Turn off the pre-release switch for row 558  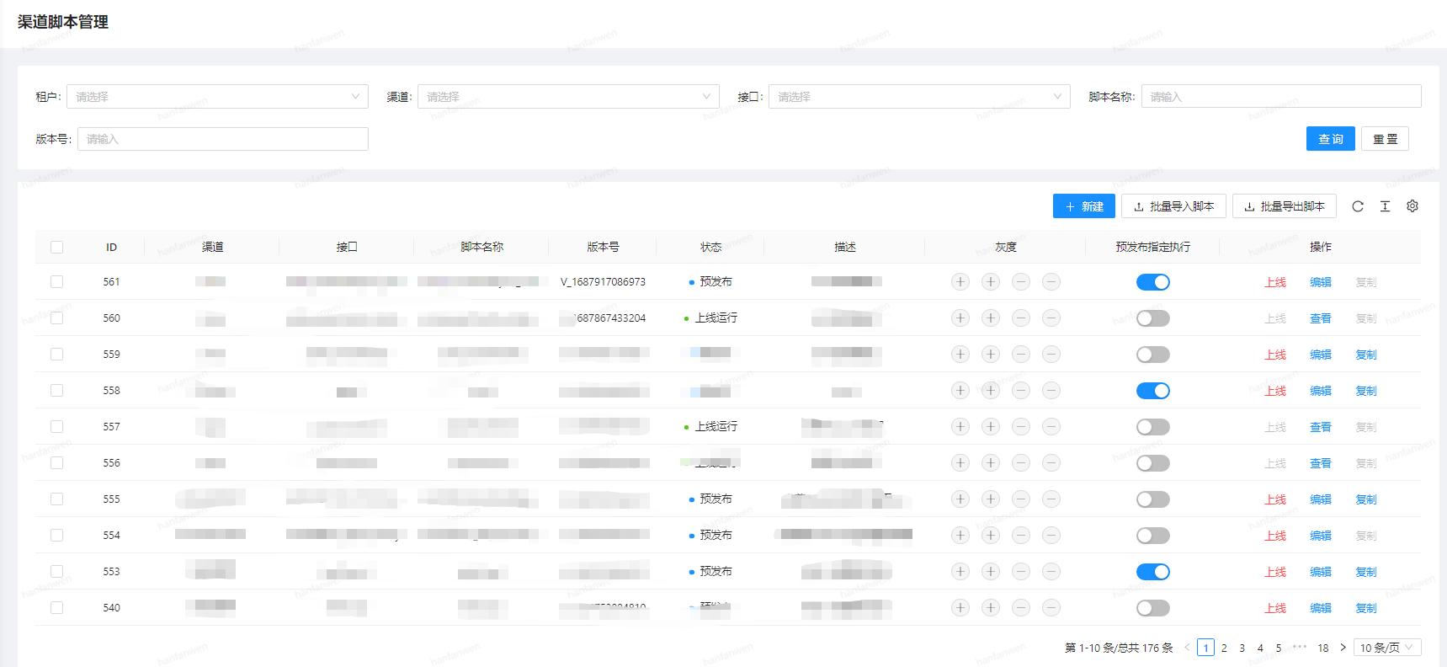[1153, 391]
